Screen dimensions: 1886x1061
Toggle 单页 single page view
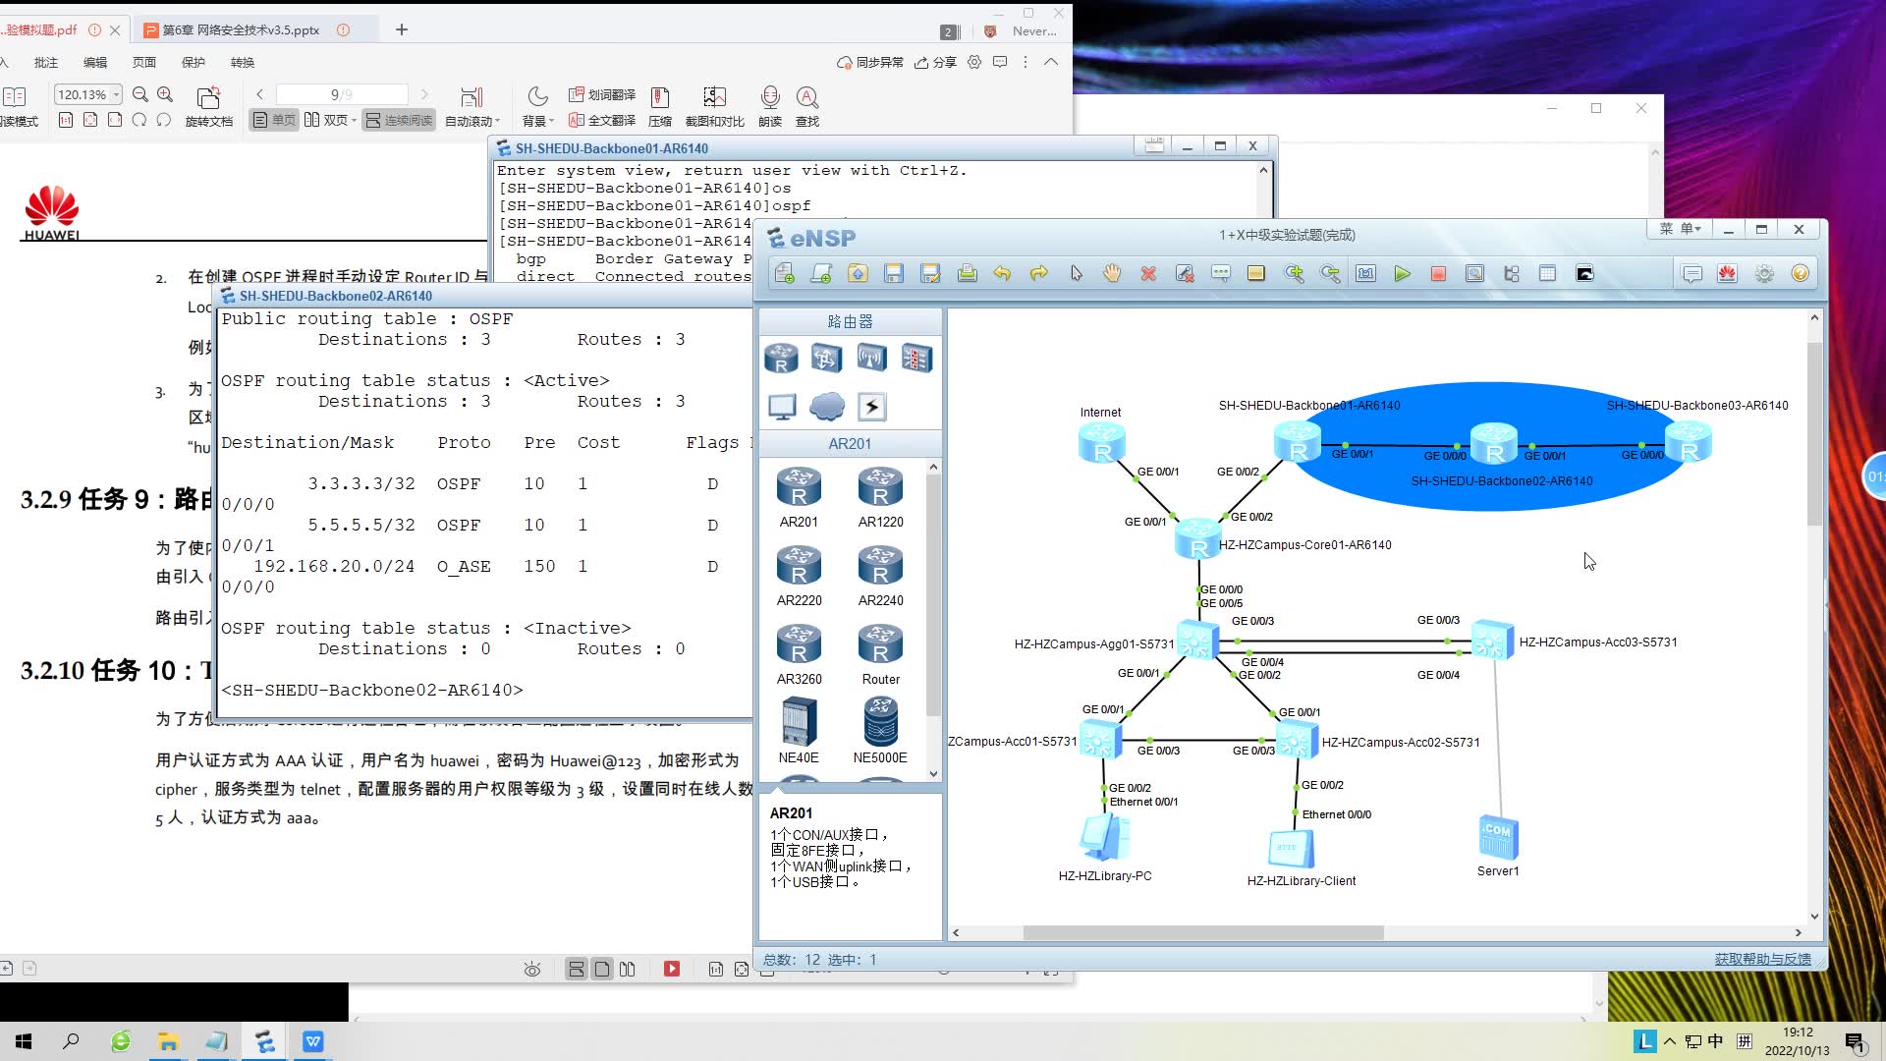tap(274, 120)
